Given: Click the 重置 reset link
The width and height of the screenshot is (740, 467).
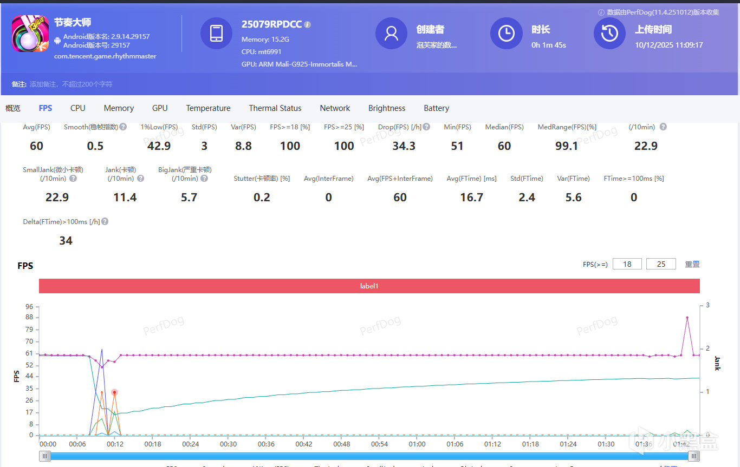Looking at the screenshot, I should [692, 264].
